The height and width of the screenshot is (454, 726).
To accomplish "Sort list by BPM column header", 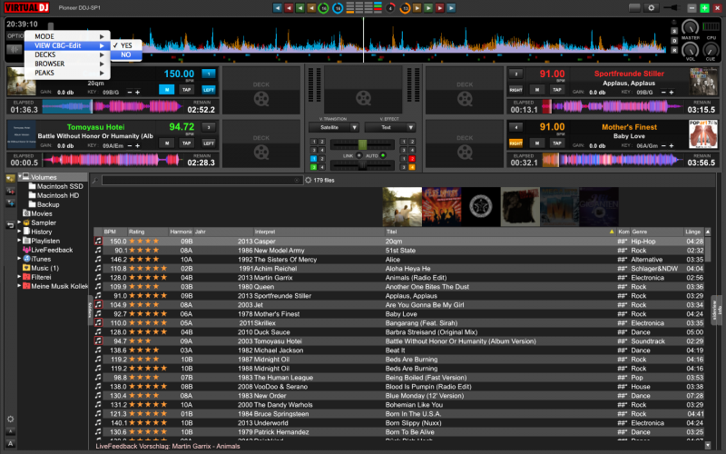I will pyautogui.click(x=110, y=232).
